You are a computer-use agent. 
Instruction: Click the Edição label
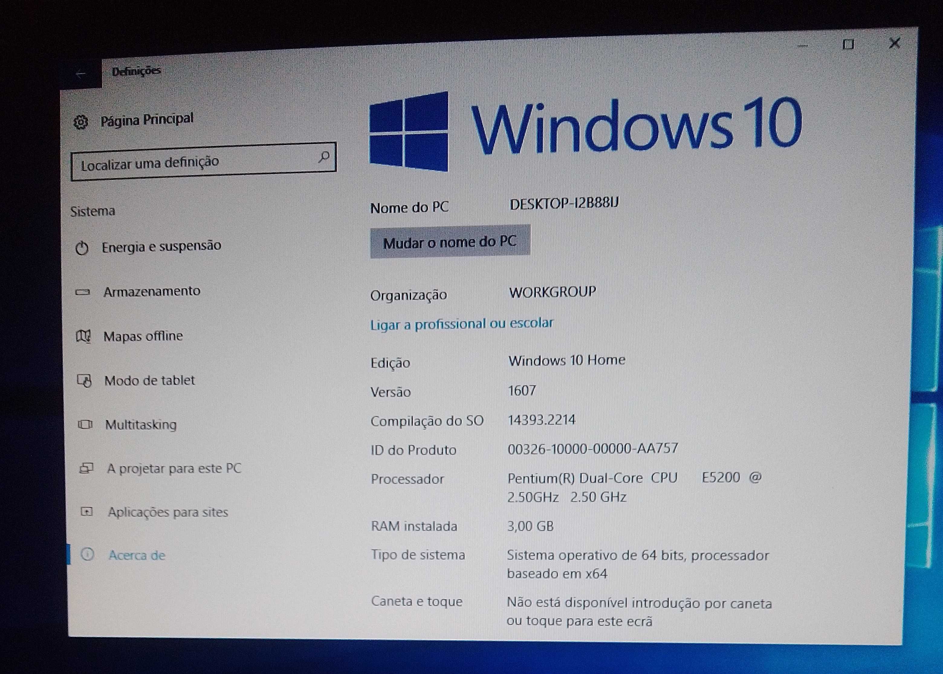[390, 363]
